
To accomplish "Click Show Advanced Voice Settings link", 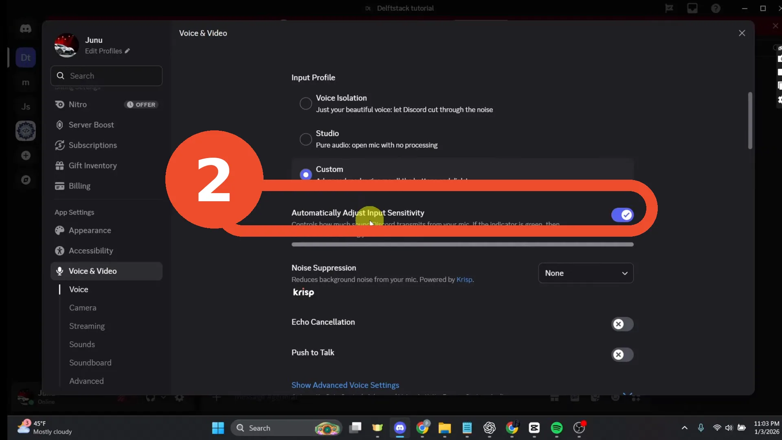I will pos(345,385).
